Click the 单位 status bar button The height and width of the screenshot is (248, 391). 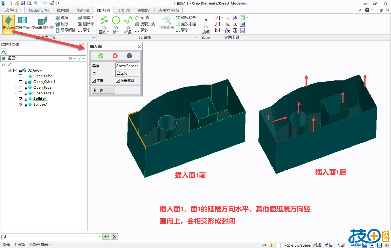[x=329, y=245]
